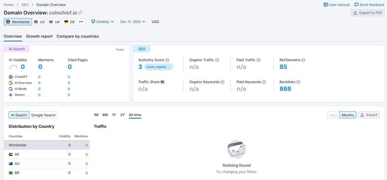Open Backlinks value 868
Image resolution: width=387 pixels, height=180 pixels.
[x=285, y=89]
